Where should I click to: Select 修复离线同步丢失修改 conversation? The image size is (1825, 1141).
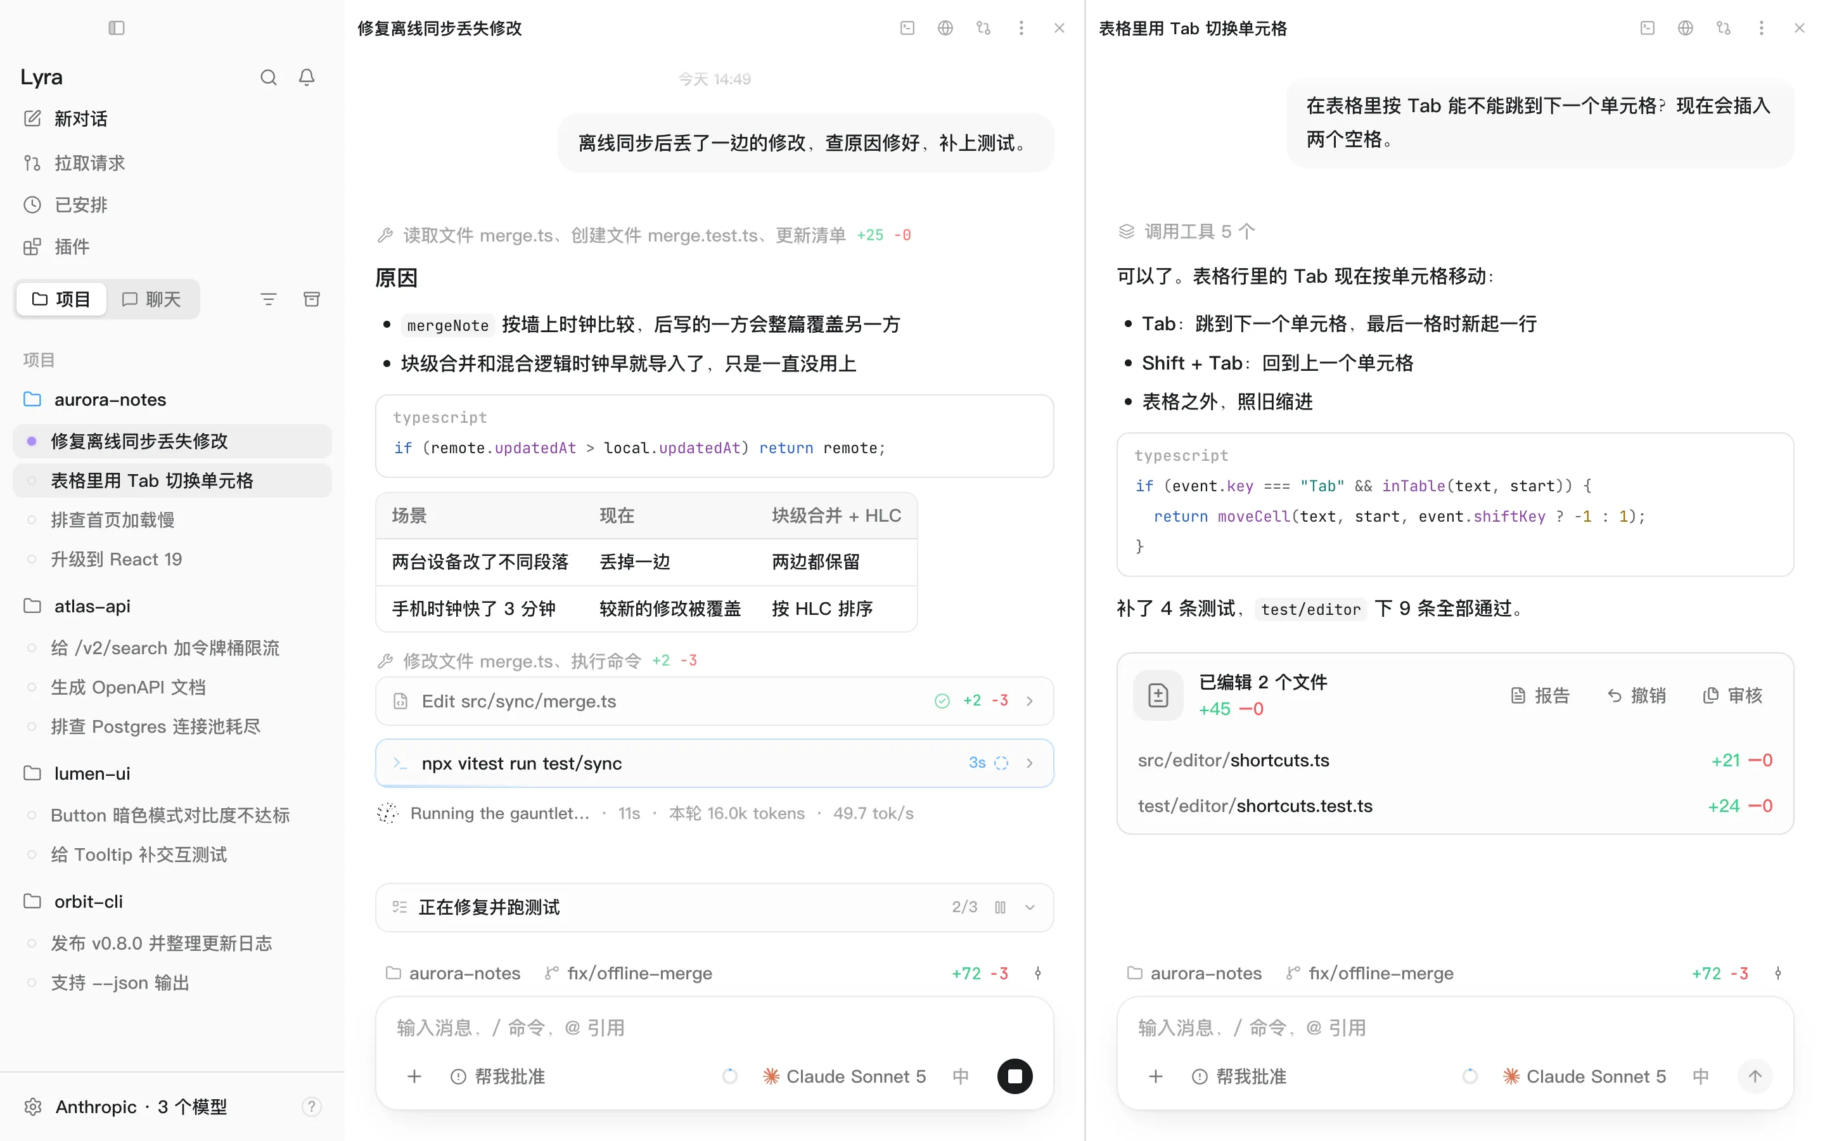coord(172,441)
